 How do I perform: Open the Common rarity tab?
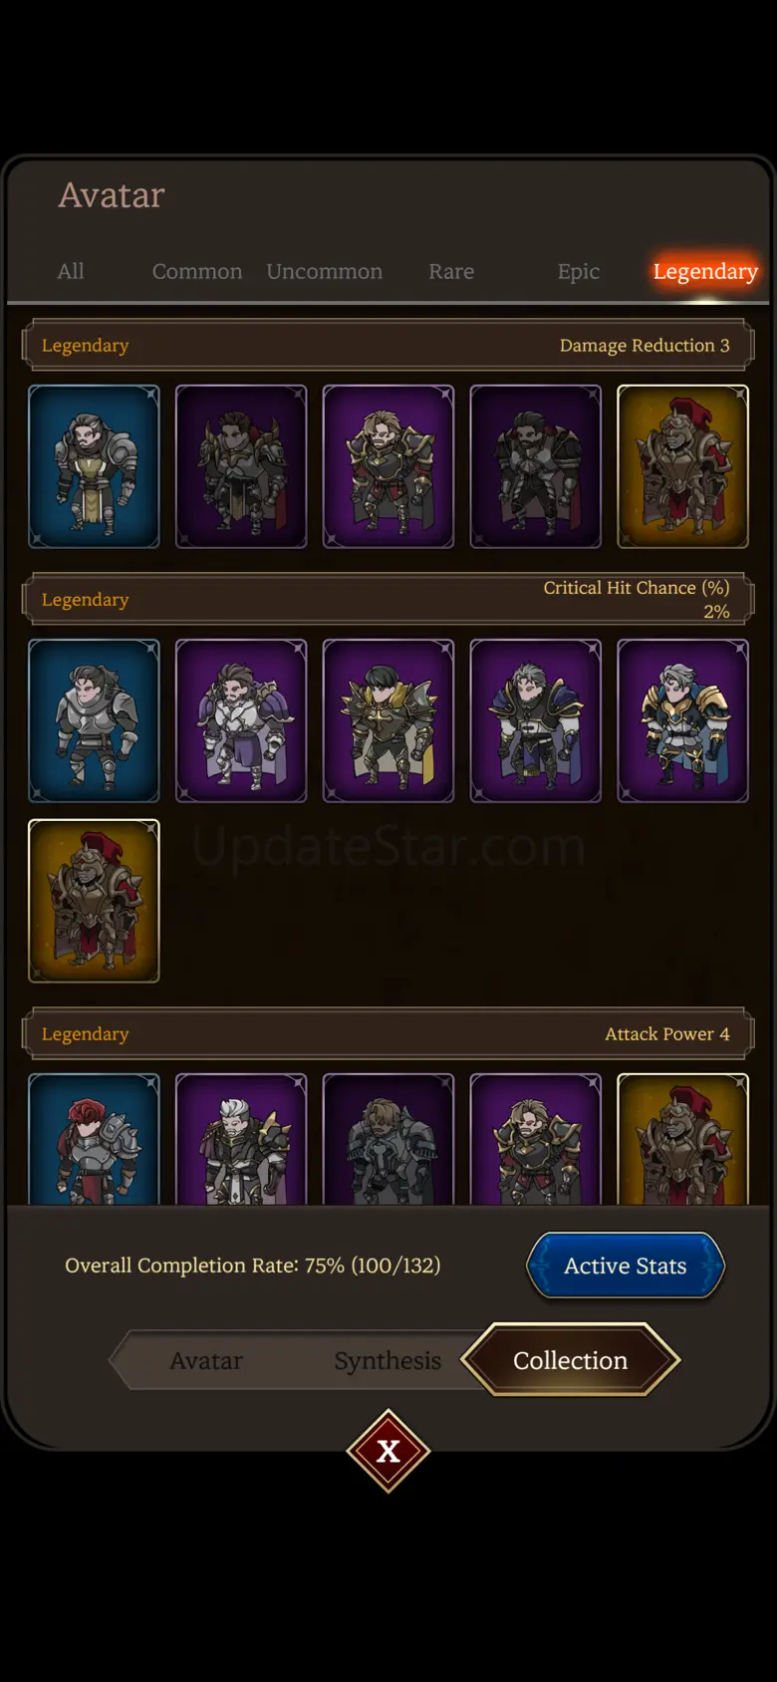197,271
